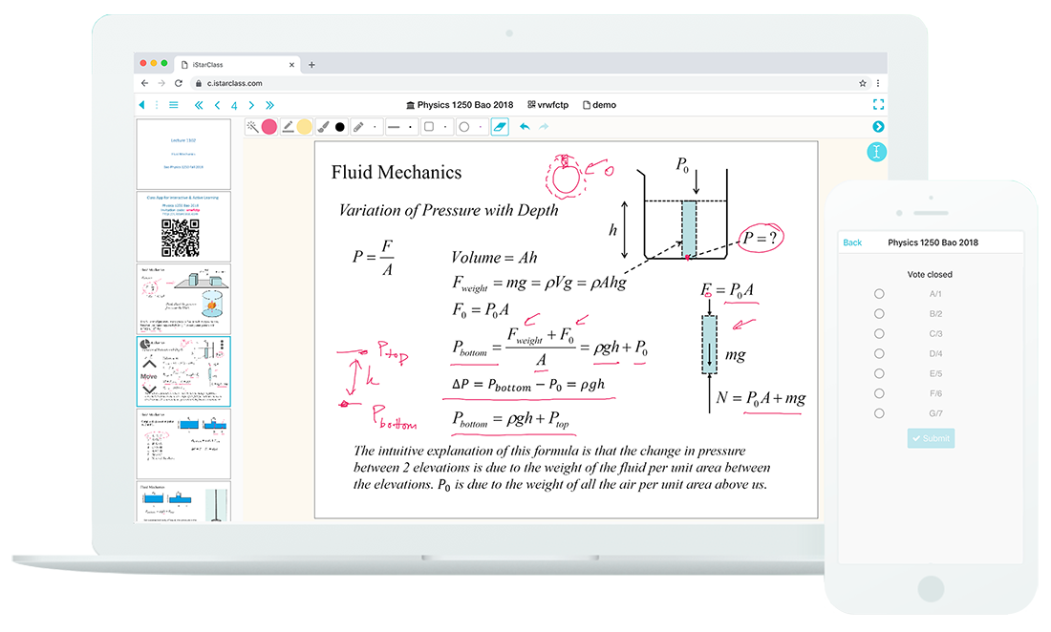Move the selected slide up
Image resolution: width=1051 pixels, height=632 pixels.
(x=149, y=364)
